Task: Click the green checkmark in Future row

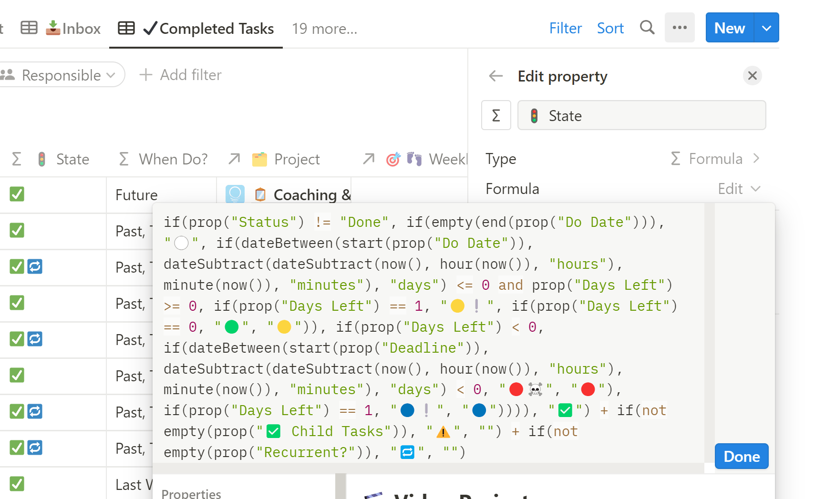Action: coord(17,194)
